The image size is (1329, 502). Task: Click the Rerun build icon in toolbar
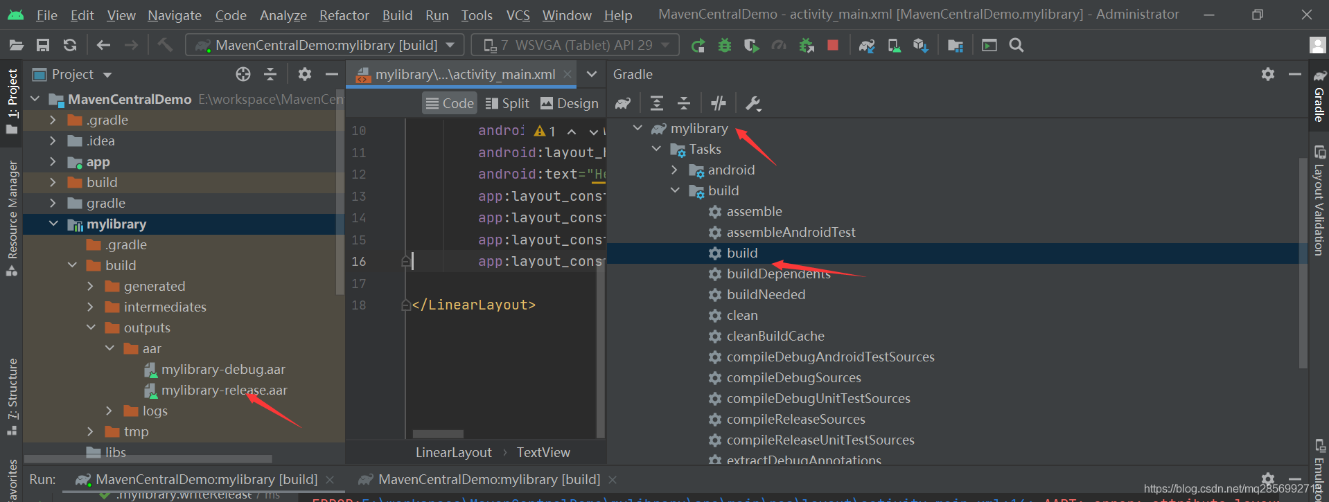coord(698,46)
